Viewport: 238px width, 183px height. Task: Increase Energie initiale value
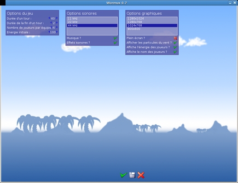pos(57,32)
